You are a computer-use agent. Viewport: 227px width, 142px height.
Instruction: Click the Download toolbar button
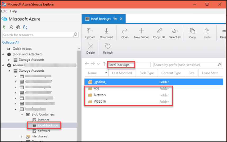pos(106,33)
